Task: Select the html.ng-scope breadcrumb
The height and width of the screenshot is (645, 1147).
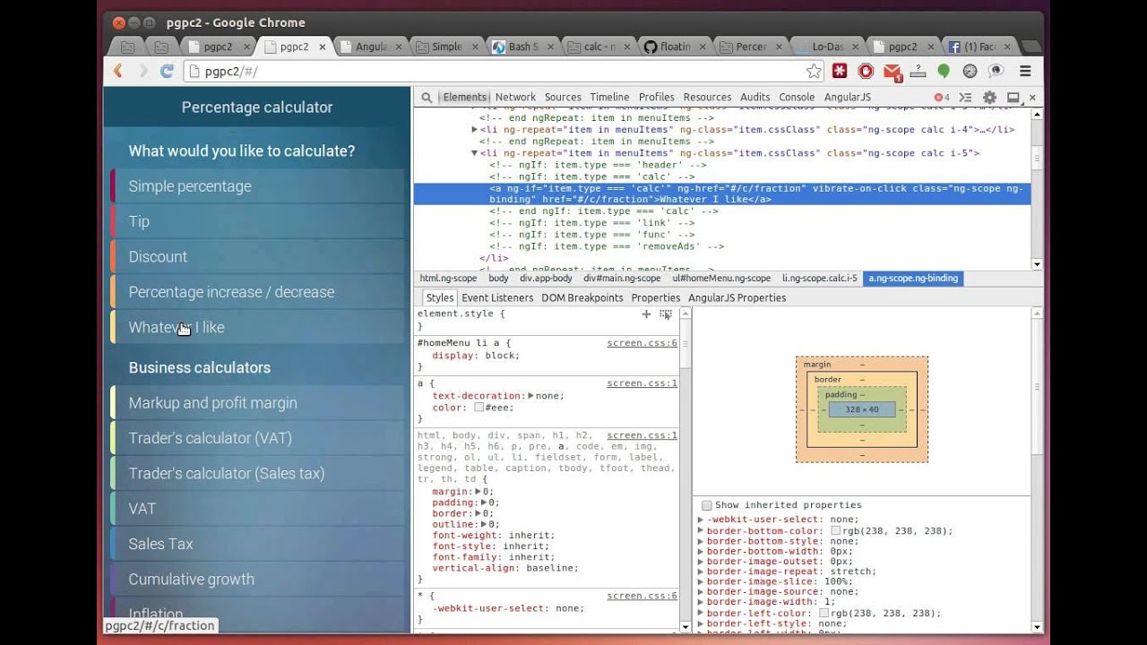Action: [x=448, y=279]
